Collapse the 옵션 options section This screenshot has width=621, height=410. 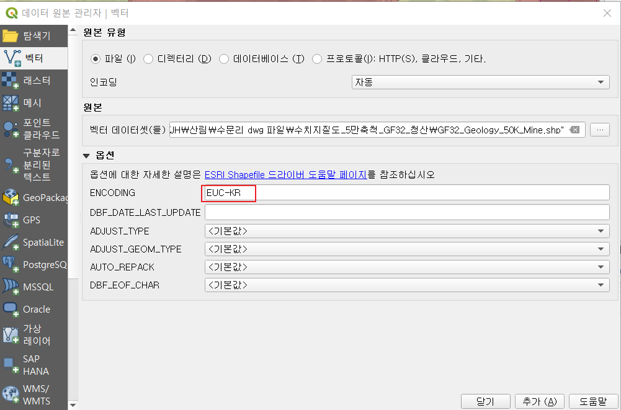tap(86, 156)
